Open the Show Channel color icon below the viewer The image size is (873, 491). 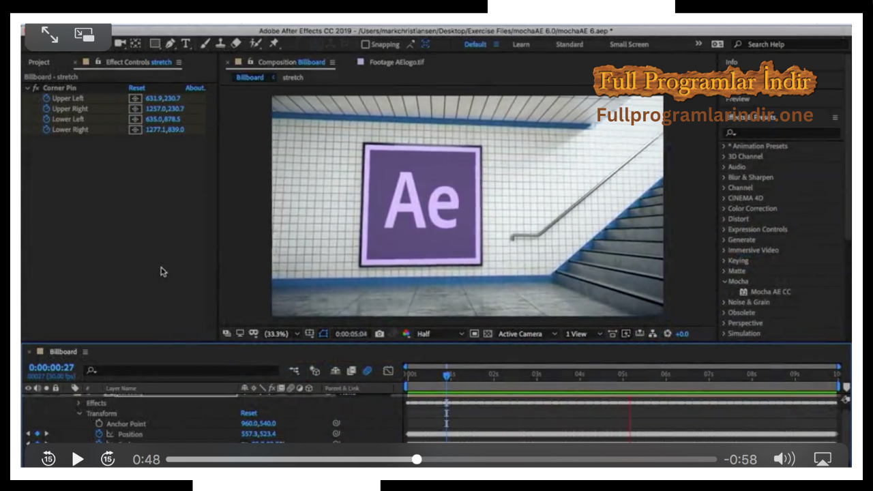click(x=406, y=334)
